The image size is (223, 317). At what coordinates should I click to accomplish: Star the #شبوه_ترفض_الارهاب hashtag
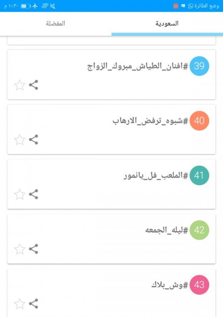pyautogui.click(x=20, y=139)
